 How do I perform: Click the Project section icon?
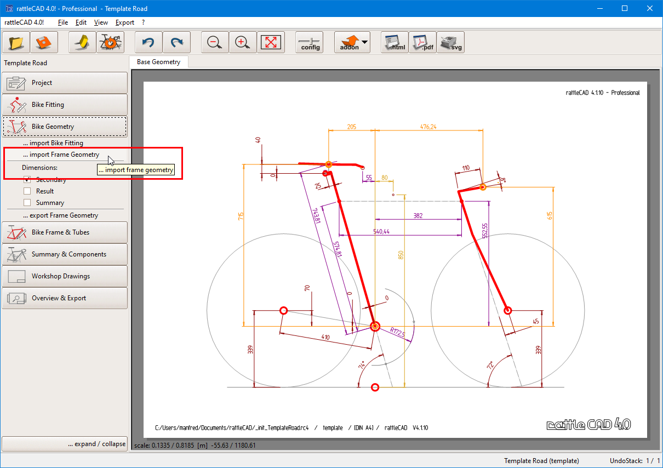click(16, 83)
